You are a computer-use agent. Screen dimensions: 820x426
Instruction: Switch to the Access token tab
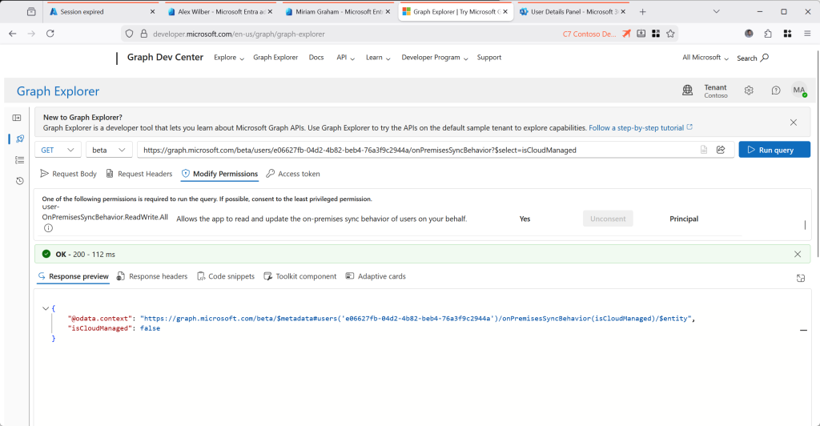[293, 174]
